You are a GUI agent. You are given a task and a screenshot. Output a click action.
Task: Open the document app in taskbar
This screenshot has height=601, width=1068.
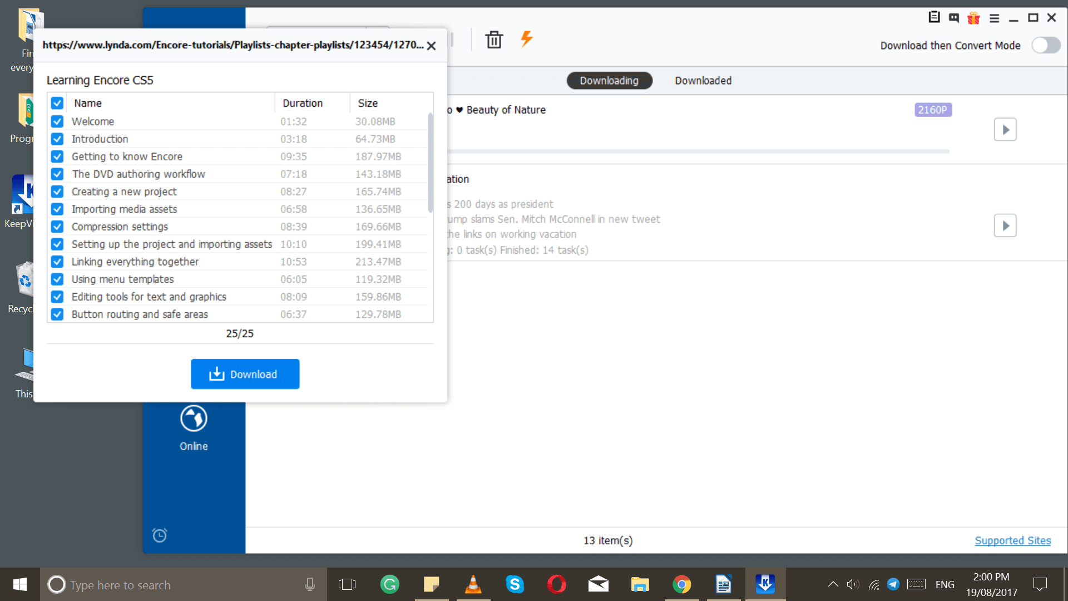(x=724, y=584)
